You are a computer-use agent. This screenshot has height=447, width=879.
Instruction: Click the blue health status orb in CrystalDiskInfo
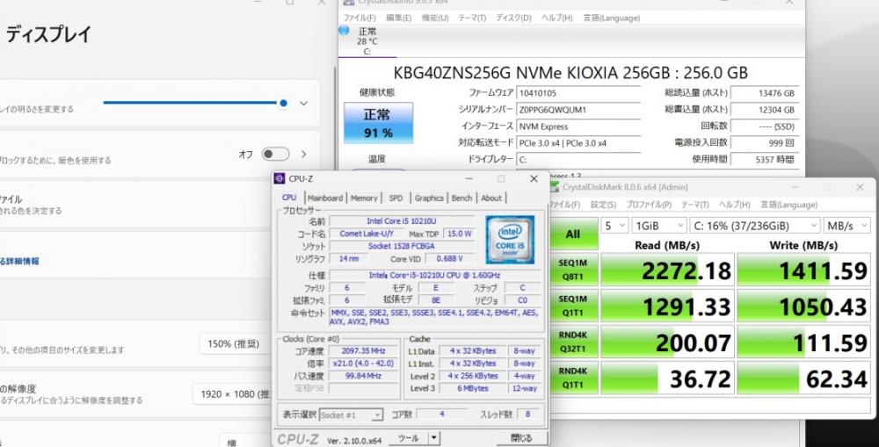[x=344, y=30]
